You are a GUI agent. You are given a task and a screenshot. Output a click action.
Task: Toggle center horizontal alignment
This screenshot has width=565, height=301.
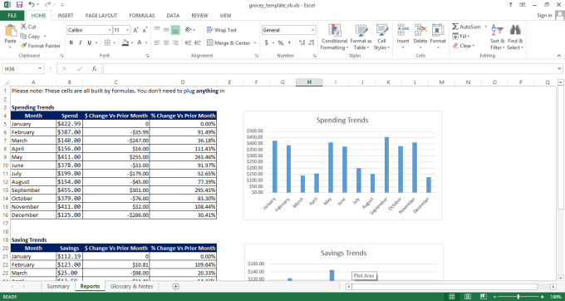(x=166, y=42)
